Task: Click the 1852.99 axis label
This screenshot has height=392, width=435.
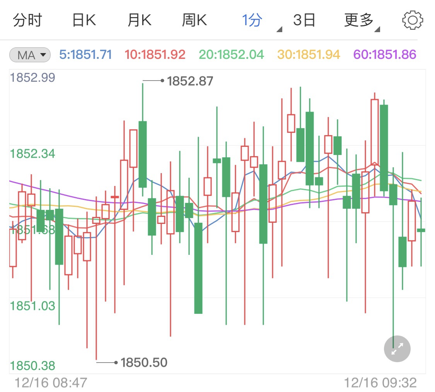Action: (x=32, y=77)
